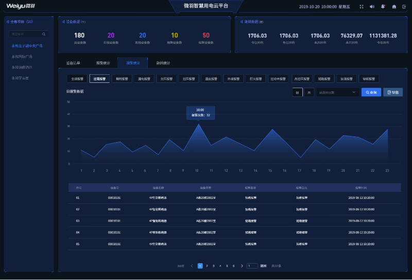412x280 pixels.
Task: Click the magnifier in project search box
Action: 44,34
